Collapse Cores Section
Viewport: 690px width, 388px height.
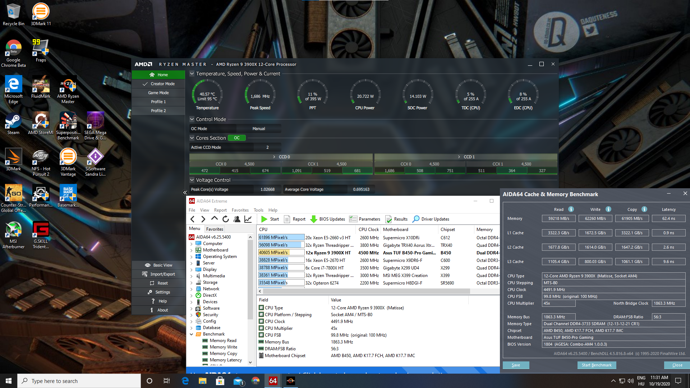pos(192,138)
